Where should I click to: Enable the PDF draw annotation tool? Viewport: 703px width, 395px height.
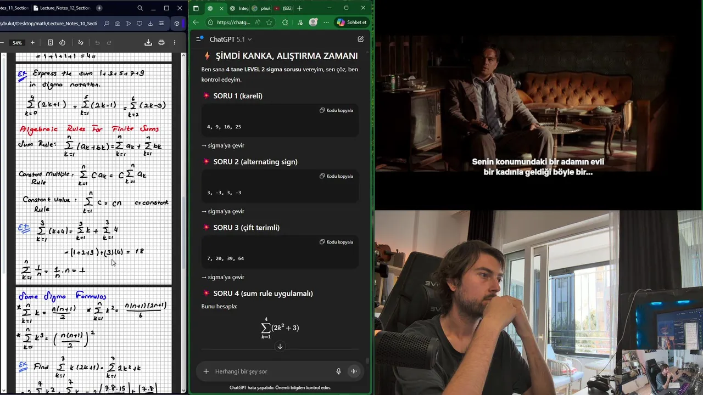(x=81, y=43)
